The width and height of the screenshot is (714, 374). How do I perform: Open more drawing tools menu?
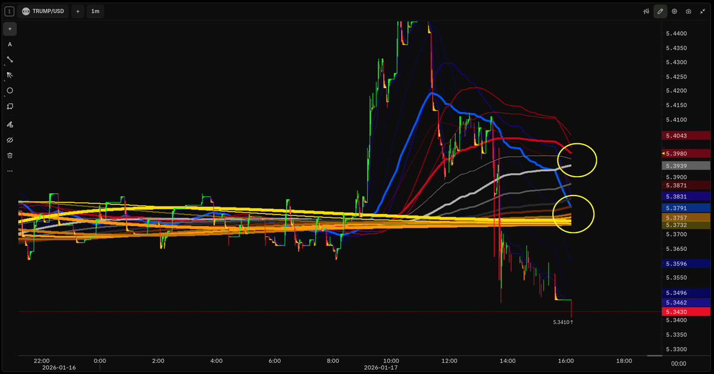click(x=10, y=171)
